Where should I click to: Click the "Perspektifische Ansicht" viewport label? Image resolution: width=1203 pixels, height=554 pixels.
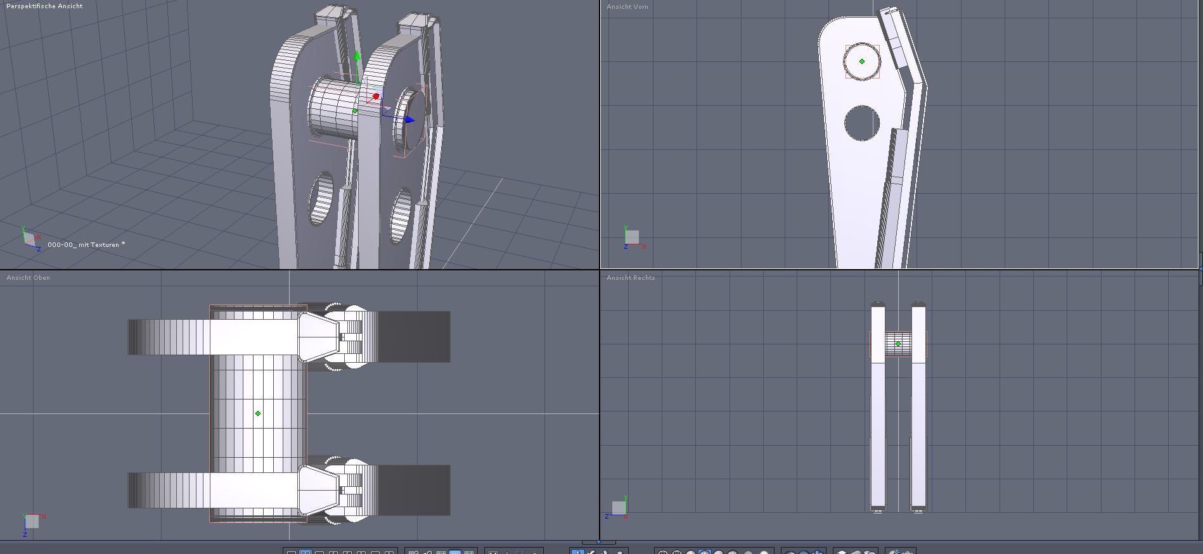click(x=44, y=6)
